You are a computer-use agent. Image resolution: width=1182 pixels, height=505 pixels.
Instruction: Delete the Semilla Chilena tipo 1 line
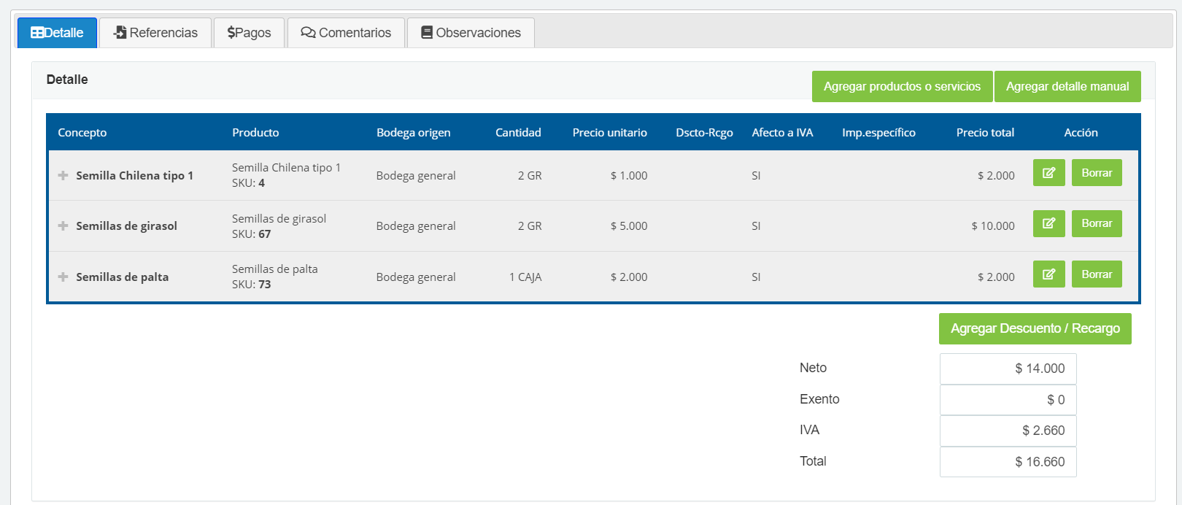(x=1096, y=173)
